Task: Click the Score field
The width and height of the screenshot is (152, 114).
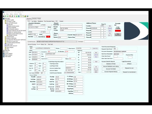Action: tap(49, 29)
